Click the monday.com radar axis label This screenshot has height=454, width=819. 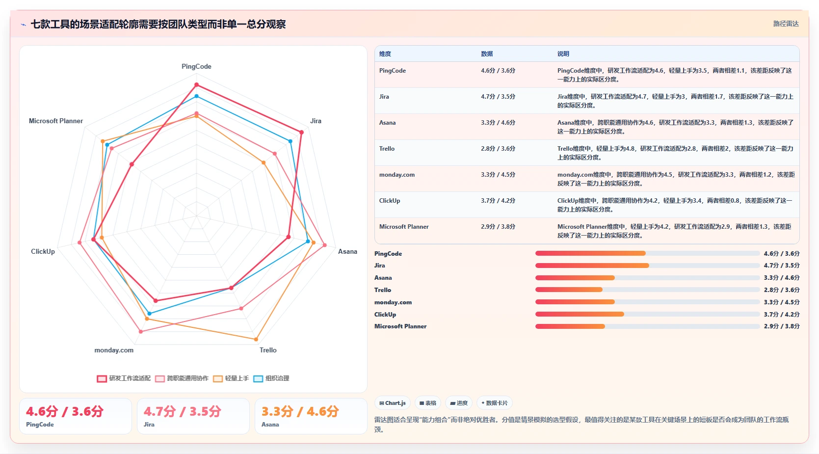click(x=114, y=350)
